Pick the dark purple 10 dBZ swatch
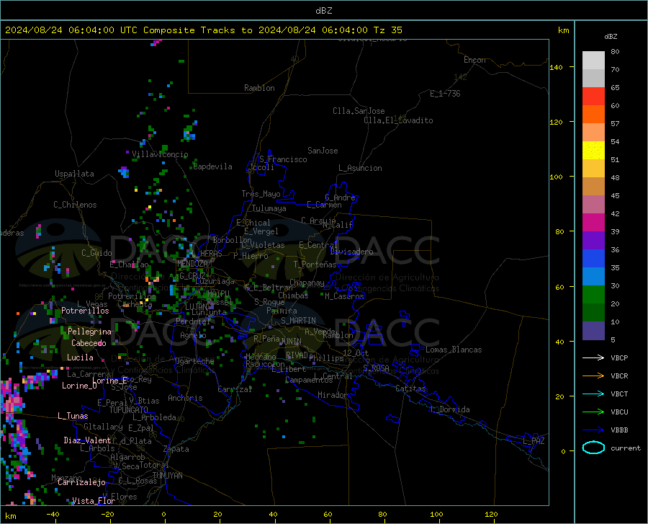This screenshot has width=648, height=524. [x=593, y=331]
